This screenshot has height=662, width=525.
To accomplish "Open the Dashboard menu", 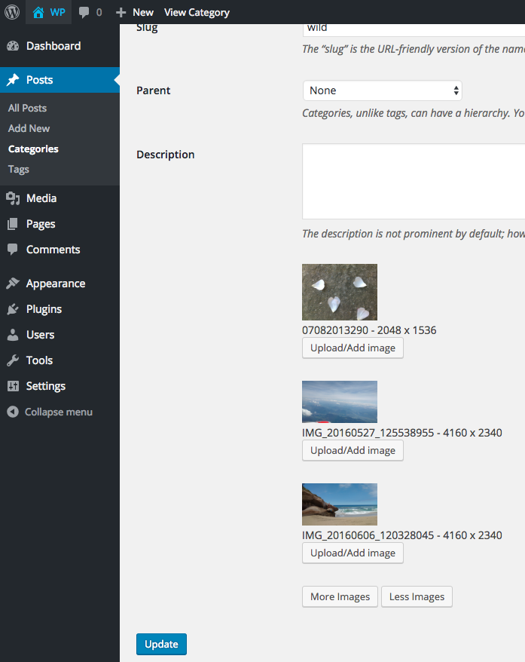I will (53, 46).
